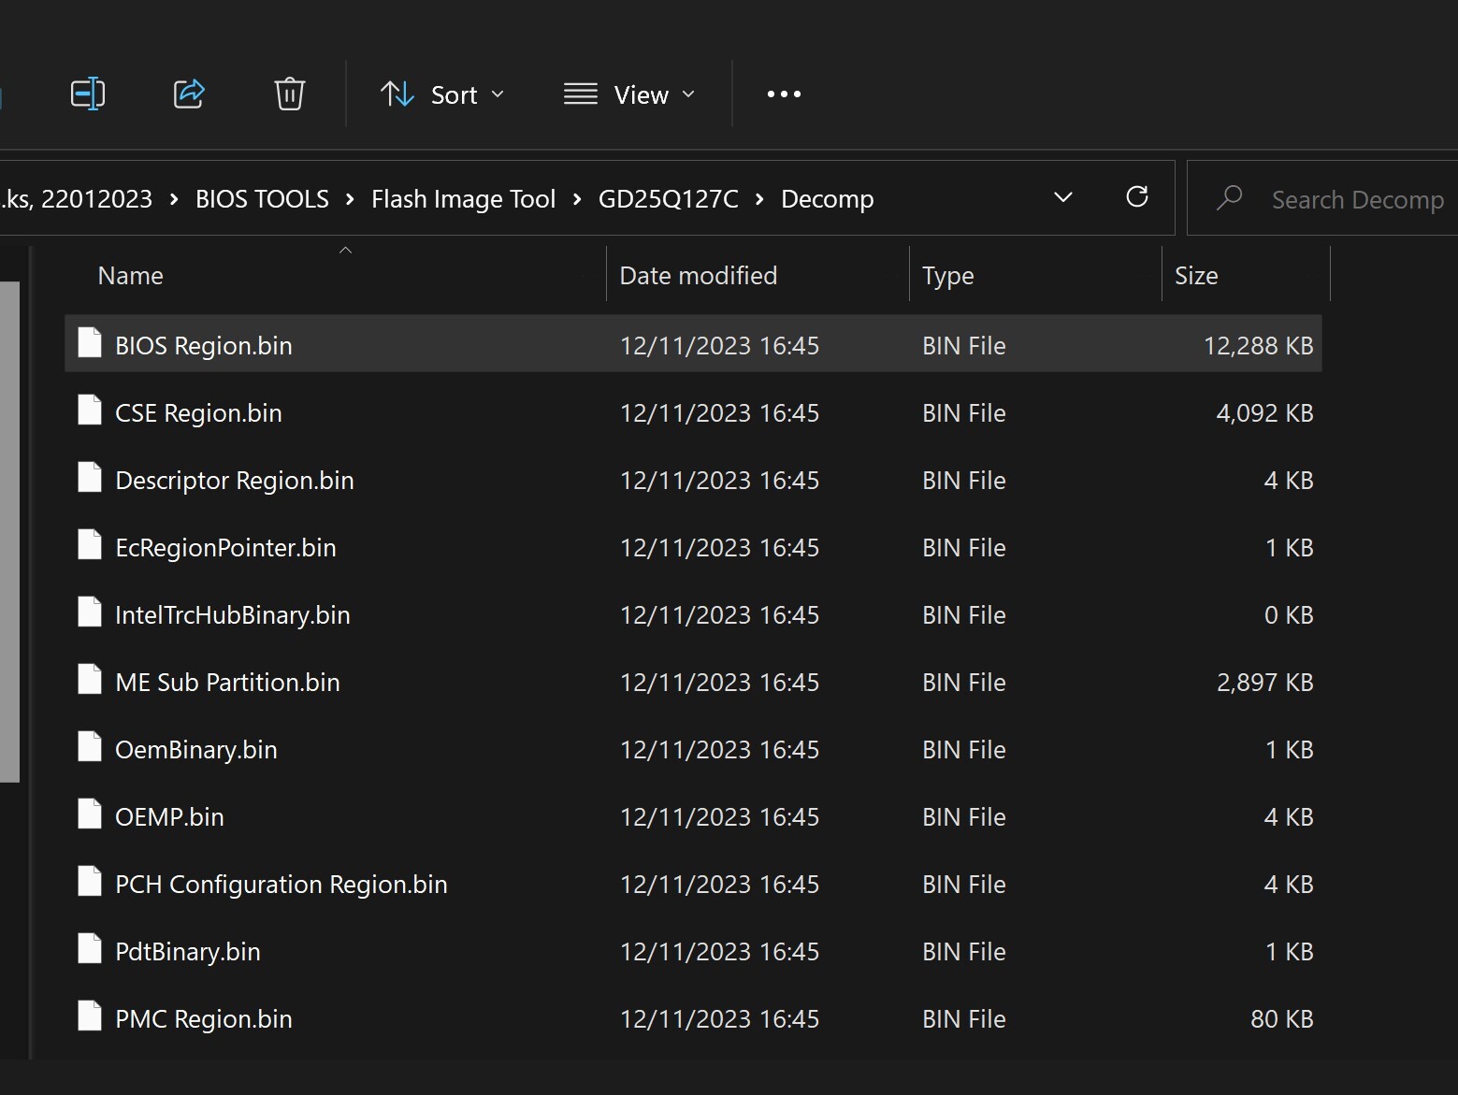Click the search magnifier icon

tap(1229, 198)
